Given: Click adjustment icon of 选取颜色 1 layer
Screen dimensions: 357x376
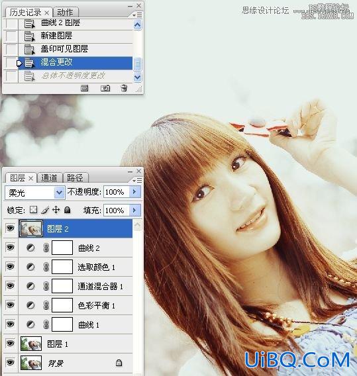Looking at the screenshot, I should (x=30, y=267).
